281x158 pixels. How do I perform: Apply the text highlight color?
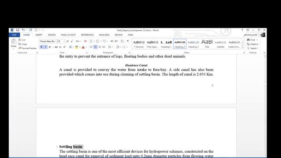77,47
